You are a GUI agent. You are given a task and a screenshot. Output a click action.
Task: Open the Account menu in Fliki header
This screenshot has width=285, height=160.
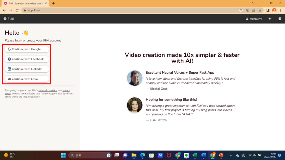click(254, 19)
